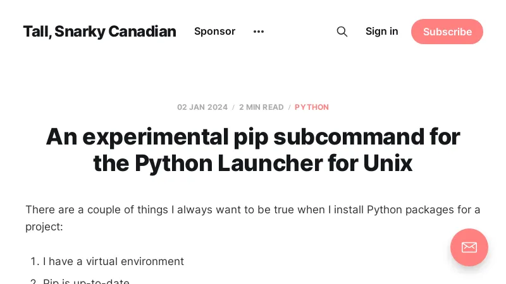506x284 pixels.
Task: Open the PYTHON tag link
Action: pyautogui.click(x=312, y=107)
